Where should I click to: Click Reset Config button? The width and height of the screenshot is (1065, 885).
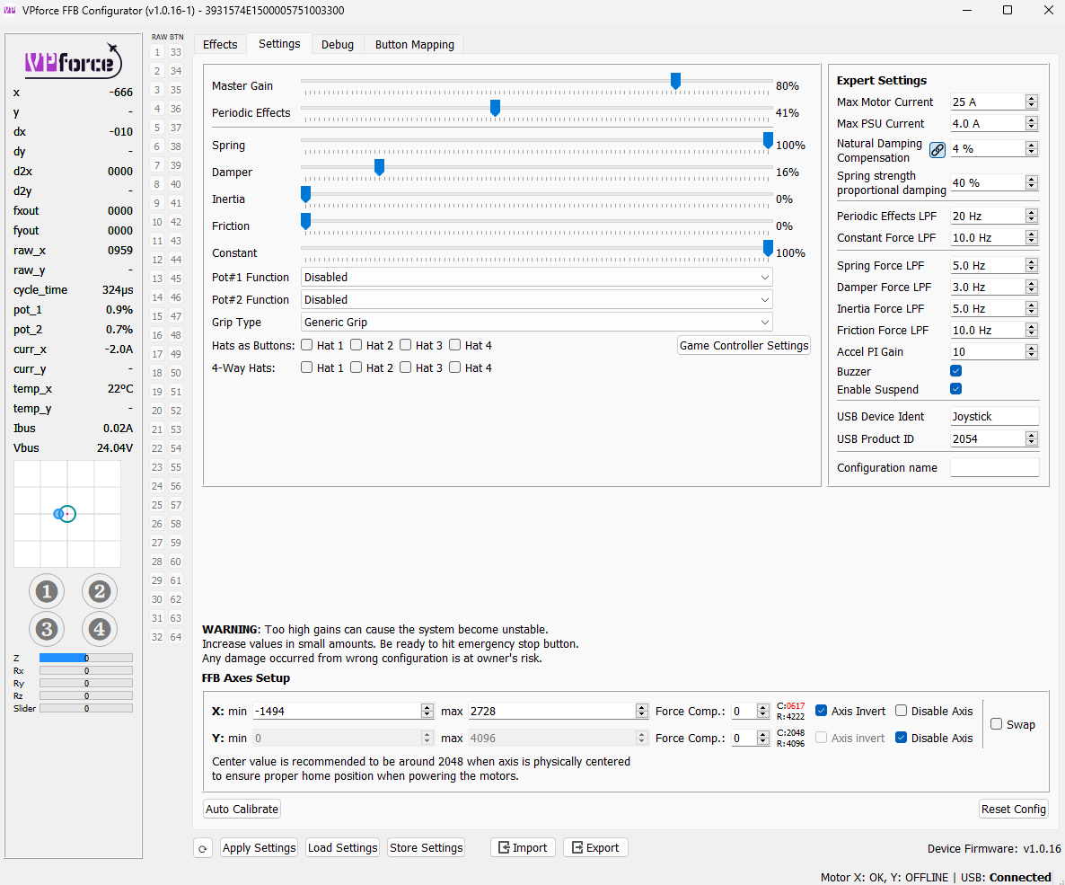[x=1014, y=809]
